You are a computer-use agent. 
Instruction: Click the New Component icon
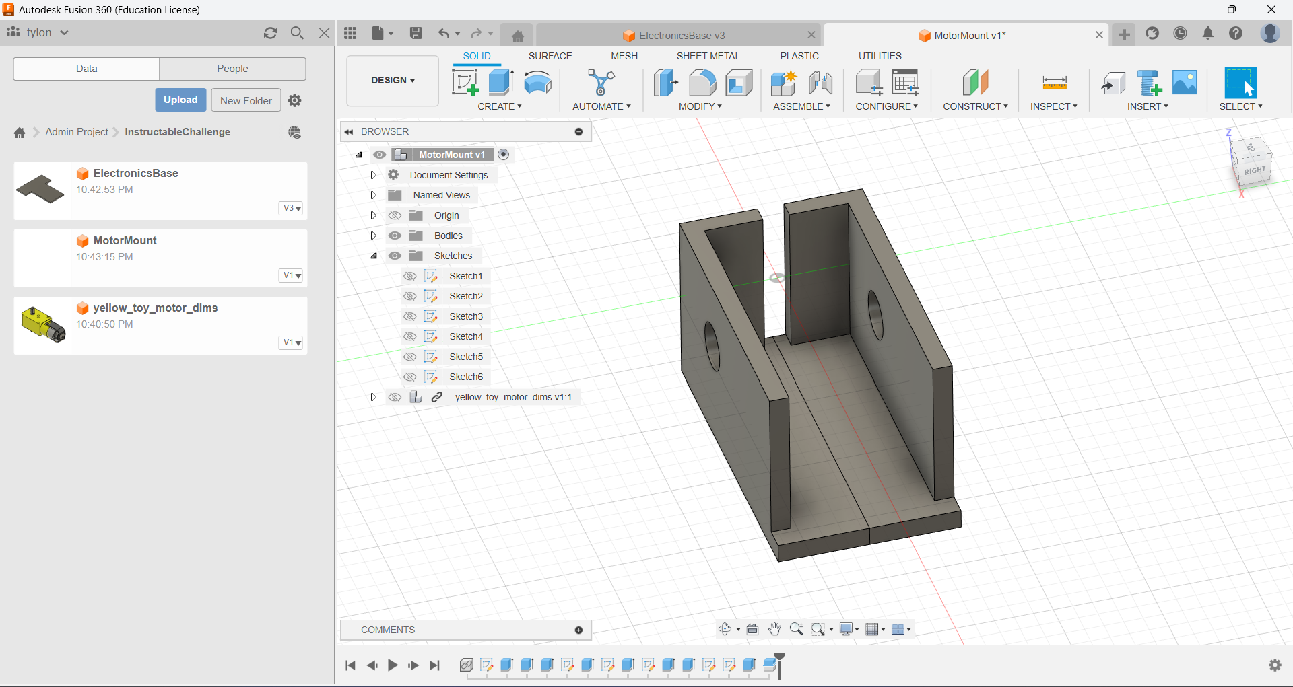click(784, 83)
